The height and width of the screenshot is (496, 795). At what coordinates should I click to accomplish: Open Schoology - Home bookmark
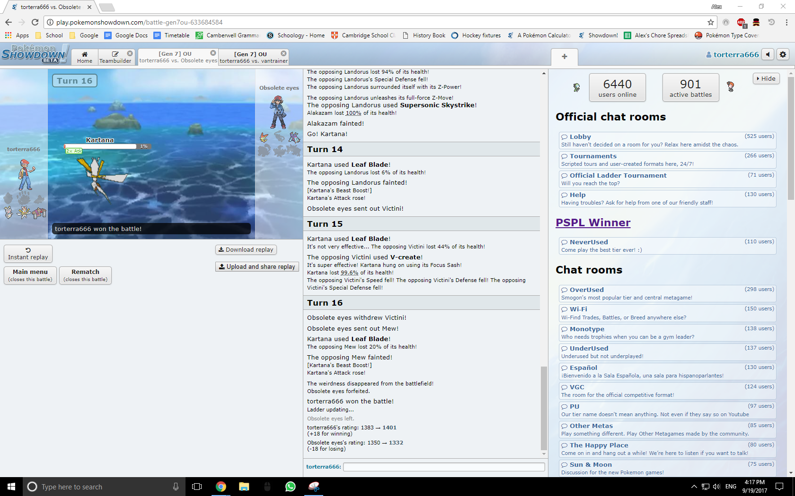coord(296,35)
